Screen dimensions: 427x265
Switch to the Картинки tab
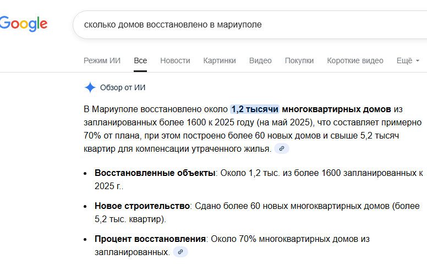pos(220,60)
